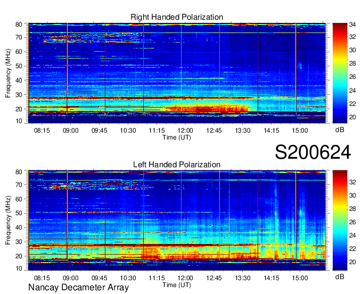Click 08:15 time tick under Right Handed plot
Image resolution: width=362 pixels, height=294 pixels.
coord(42,130)
